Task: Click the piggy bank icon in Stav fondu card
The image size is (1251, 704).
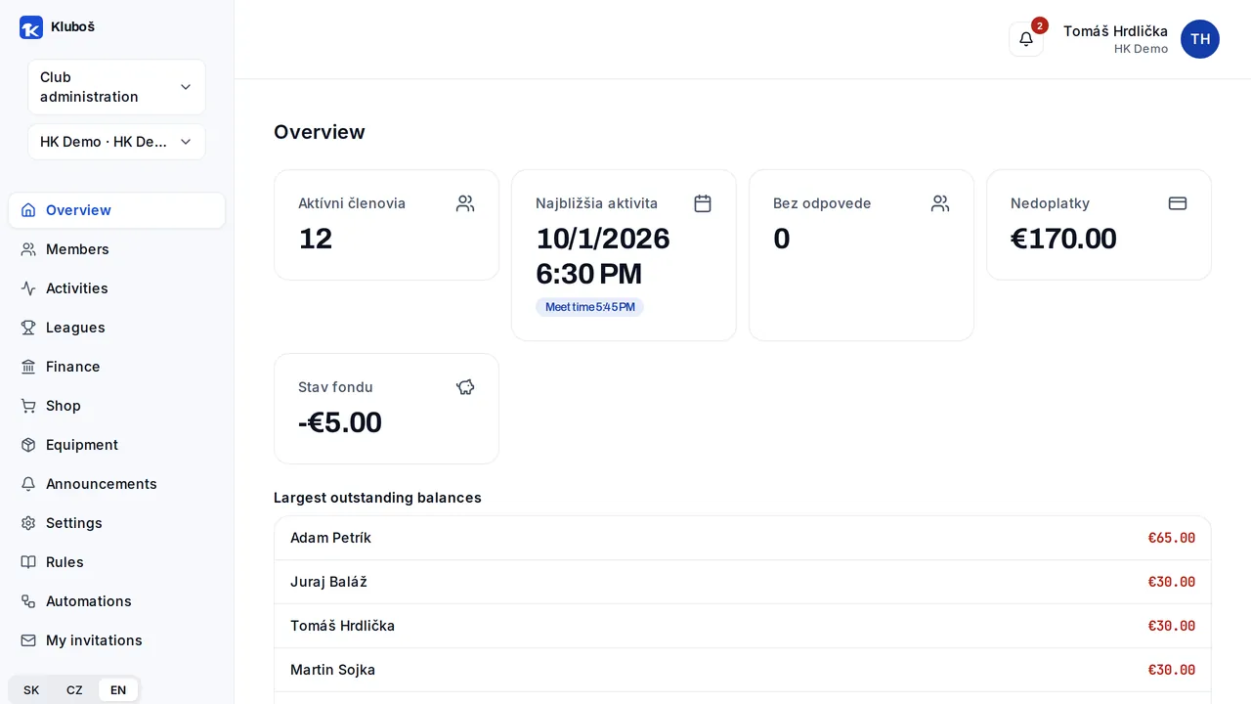Action: pos(465,387)
